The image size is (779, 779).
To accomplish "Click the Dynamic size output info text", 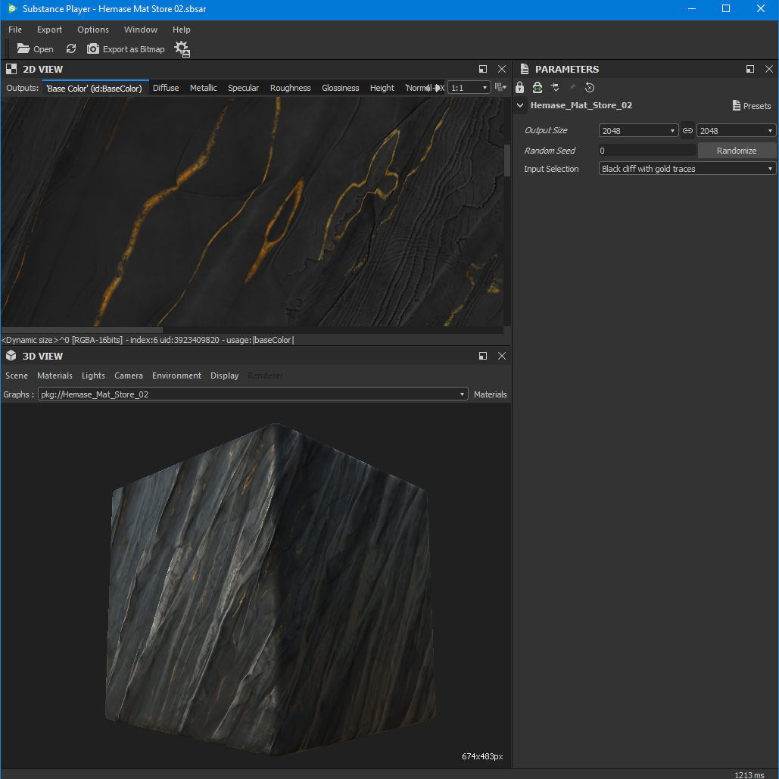I will (148, 340).
